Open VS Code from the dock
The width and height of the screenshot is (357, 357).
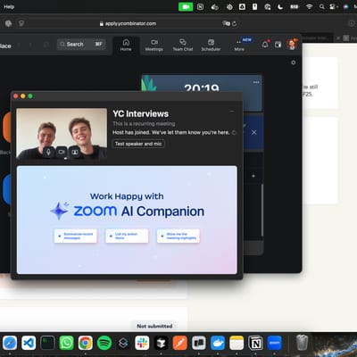(x=29, y=343)
